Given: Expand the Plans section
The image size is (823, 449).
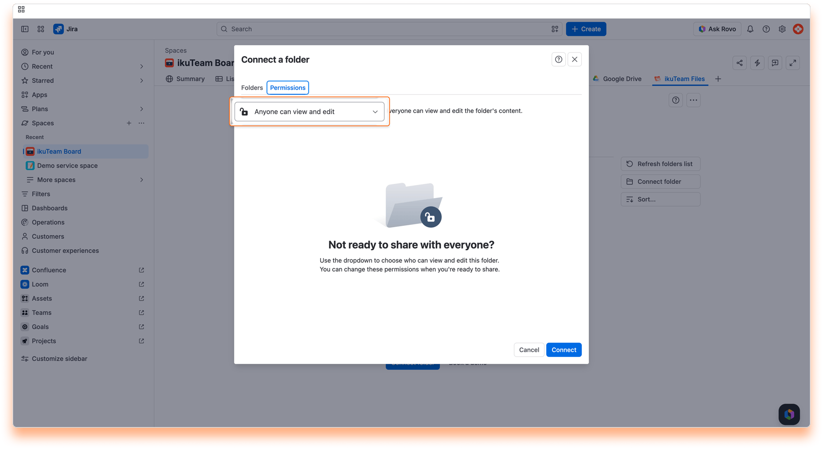Looking at the screenshot, I should [x=141, y=109].
